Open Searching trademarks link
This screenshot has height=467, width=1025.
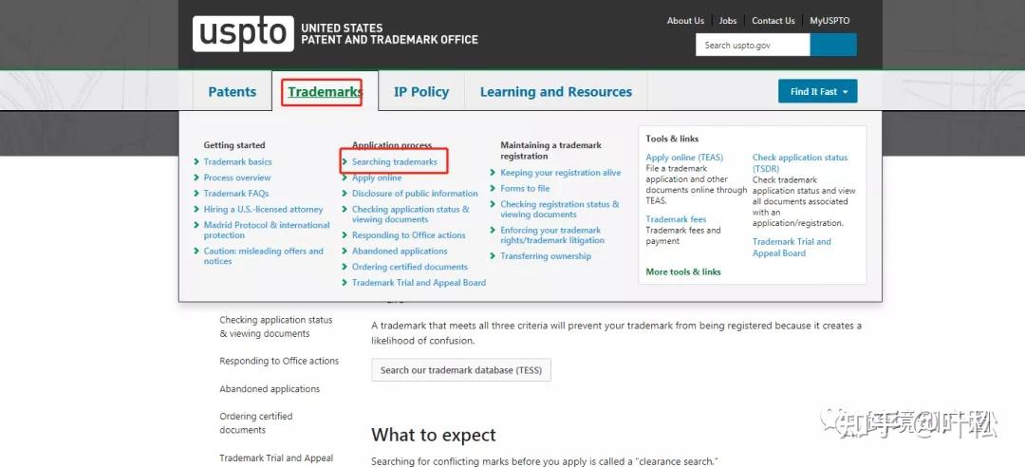pyautogui.click(x=394, y=161)
